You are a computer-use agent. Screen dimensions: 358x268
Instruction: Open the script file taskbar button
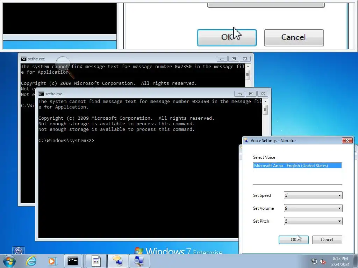point(96,261)
